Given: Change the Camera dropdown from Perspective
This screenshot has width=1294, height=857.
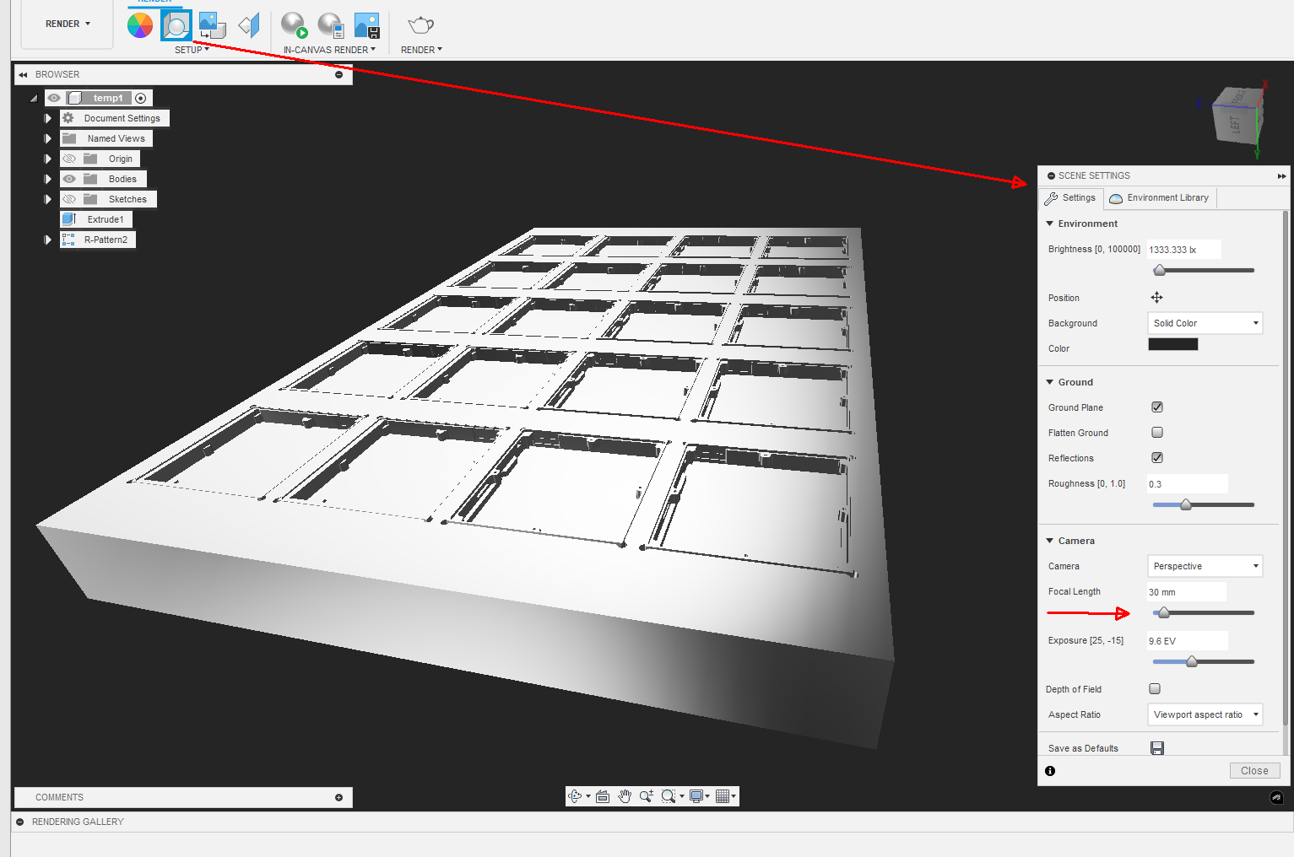Looking at the screenshot, I should [x=1205, y=565].
